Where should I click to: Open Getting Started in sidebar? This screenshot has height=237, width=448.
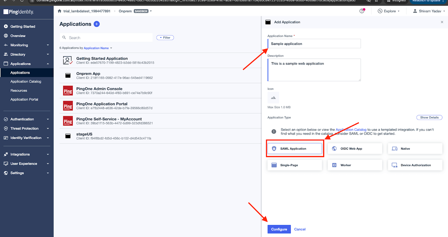23,27
